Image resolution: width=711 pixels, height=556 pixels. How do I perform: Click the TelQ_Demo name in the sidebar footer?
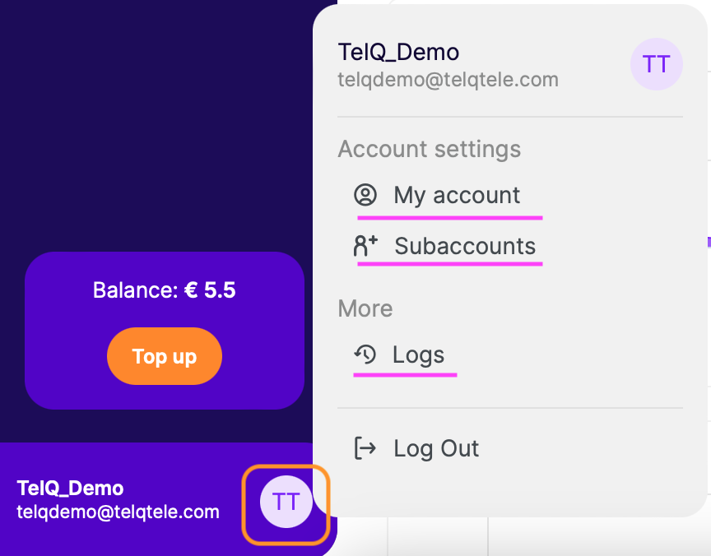(70, 489)
